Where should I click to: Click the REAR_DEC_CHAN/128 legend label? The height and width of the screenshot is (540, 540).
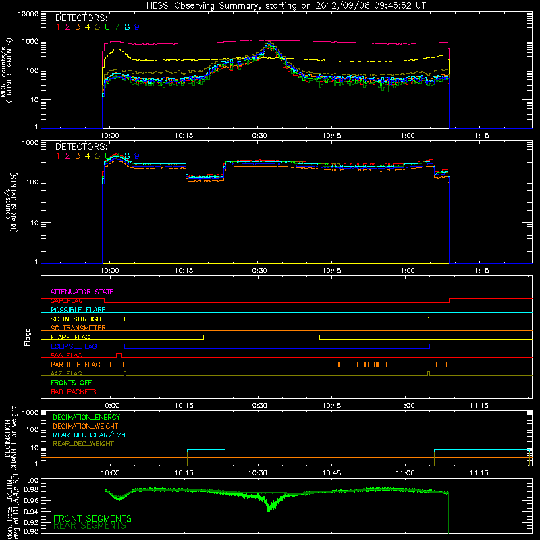click(89, 435)
